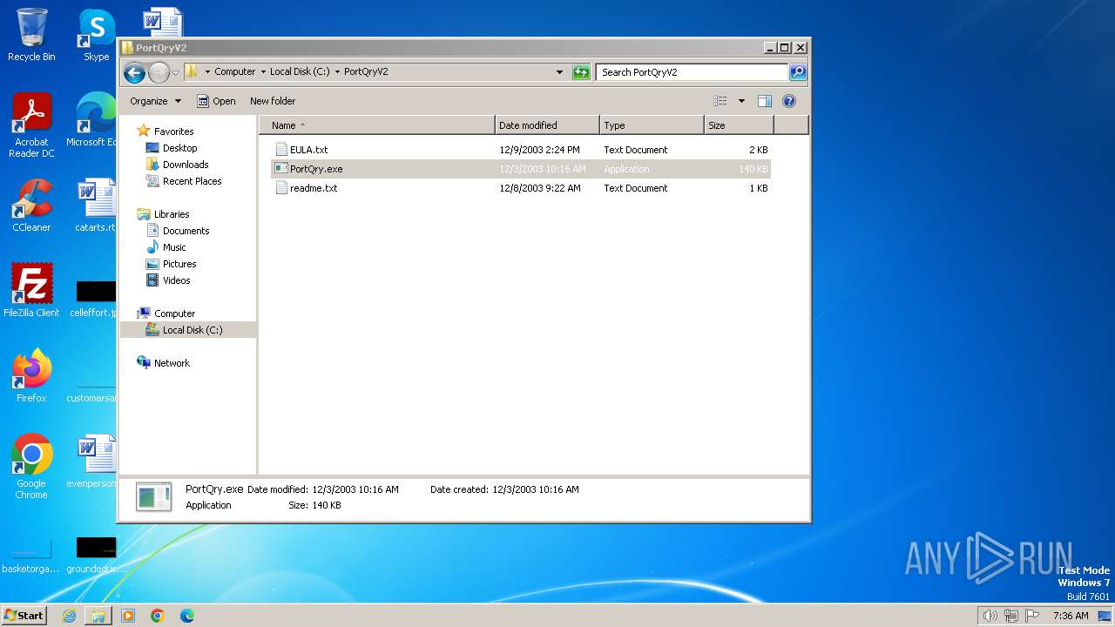Click the evenperson Word document icon
Image resolution: width=1115 pixels, height=627 pixels.
(96, 455)
